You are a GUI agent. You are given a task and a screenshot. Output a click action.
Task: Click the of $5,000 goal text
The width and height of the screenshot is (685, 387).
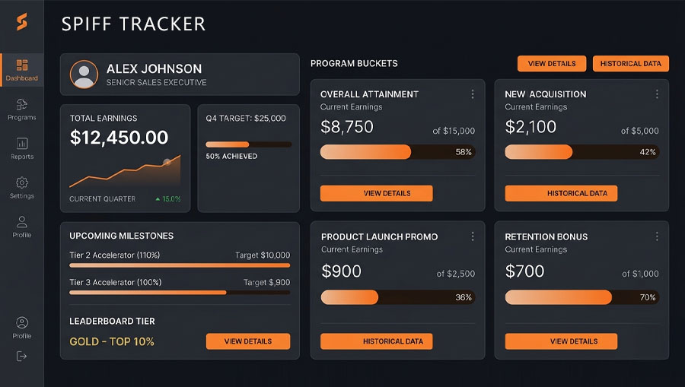point(639,131)
